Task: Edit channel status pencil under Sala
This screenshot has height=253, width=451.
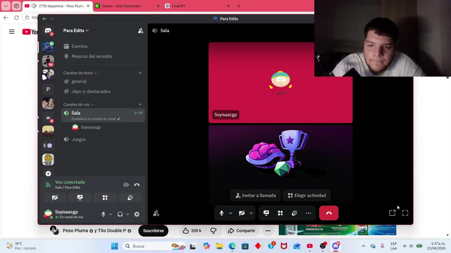Action: pos(119,119)
